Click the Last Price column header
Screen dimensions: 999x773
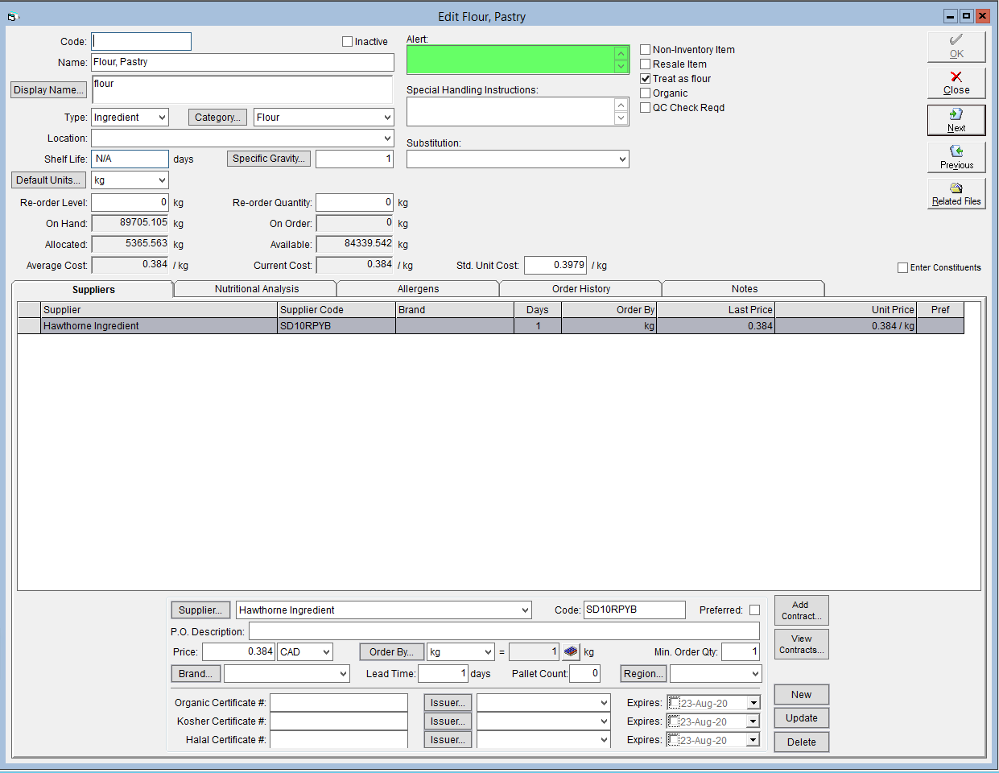[715, 309]
